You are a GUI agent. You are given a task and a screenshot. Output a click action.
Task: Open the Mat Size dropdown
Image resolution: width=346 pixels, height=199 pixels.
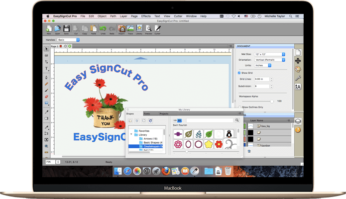pos(270,54)
